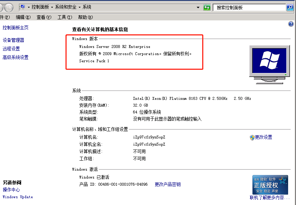Viewport: 296px width, 205px height.
Task: Click the shield icon beside 更改设置
Action: [252, 138]
